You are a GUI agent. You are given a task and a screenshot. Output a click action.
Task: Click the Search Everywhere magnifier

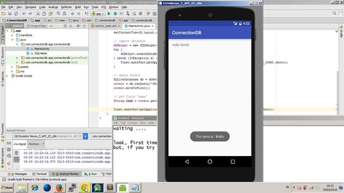point(334,13)
